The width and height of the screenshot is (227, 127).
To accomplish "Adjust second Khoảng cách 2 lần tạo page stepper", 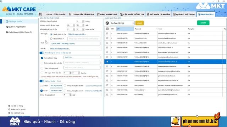I will click(x=83, y=25).
